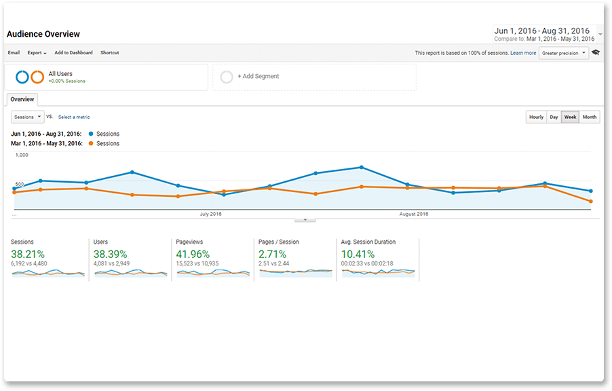Select the Week view button
This screenshot has height=391, width=612.
click(571, 117)
